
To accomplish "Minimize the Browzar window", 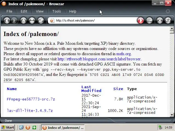I will tap(155, 3).
